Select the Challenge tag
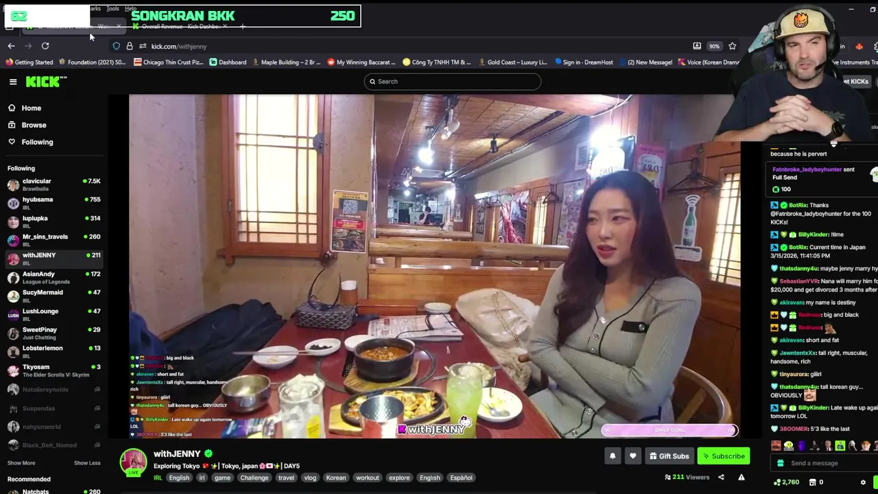 pyautogui.click(x=254, y=478)
